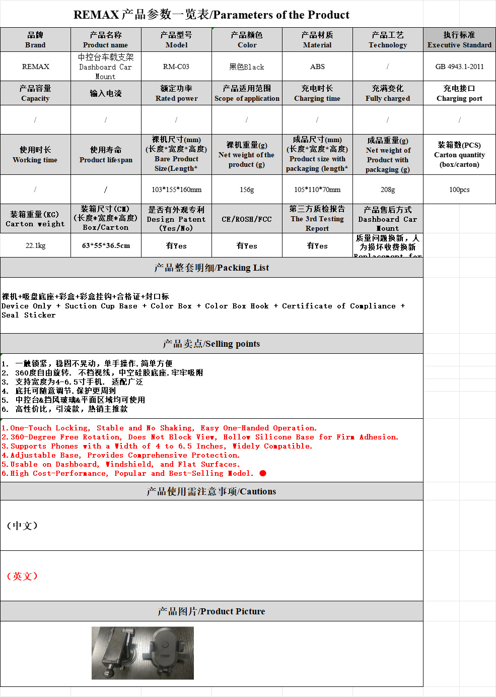
Task: Click the car mount product photo
Action: pyautogui.click(x=143, y=653)
